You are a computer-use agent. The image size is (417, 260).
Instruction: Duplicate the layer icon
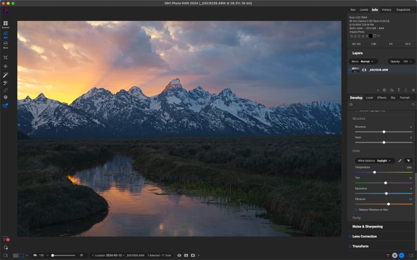click(384, 90)
